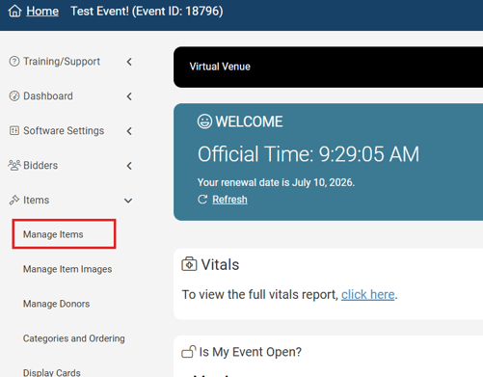The height and width of the screenshot is (377, 483).
Task: Expand the Dashboard menu chevron
Action: 129,96
